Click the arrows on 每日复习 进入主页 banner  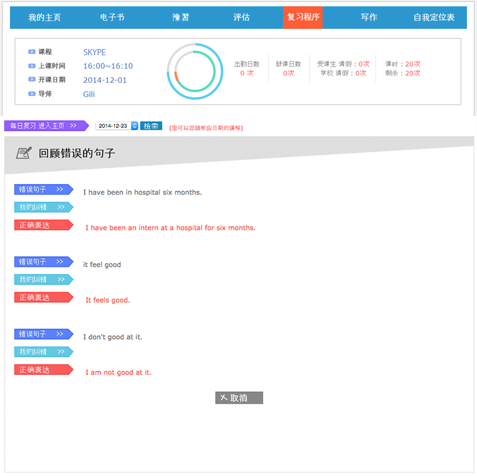point(74,126)
